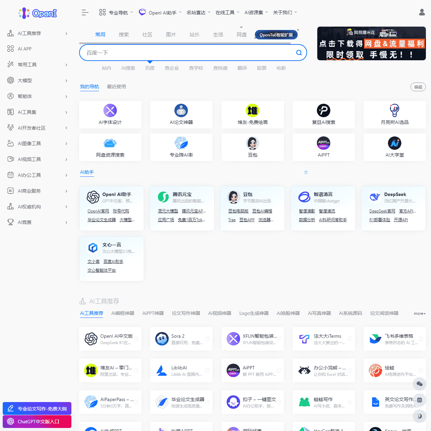
Task: Click the 编辑 button
Action: (x=418, y=87)
